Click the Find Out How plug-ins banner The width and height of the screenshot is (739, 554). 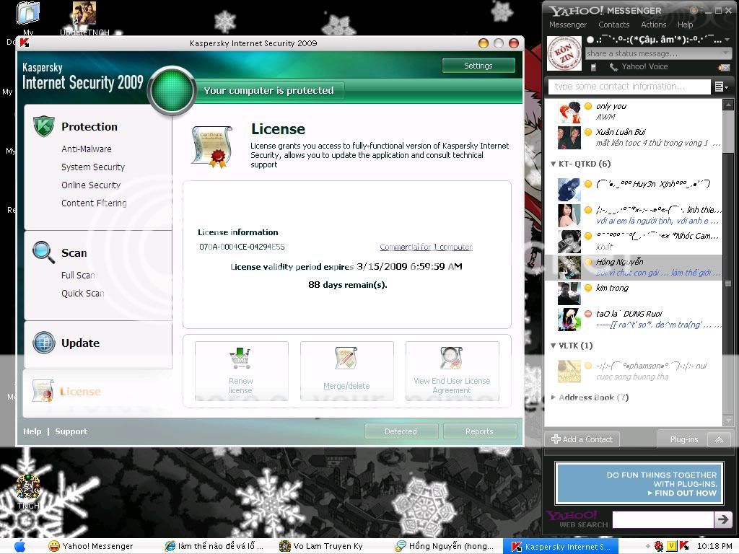coord(639,483)
